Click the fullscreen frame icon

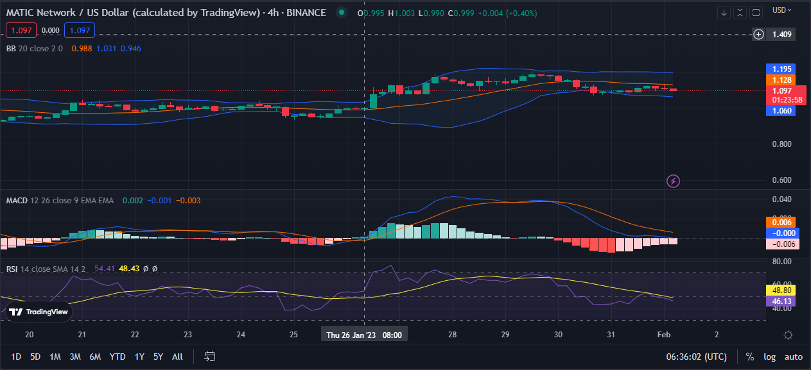click(x=756, y=12)
